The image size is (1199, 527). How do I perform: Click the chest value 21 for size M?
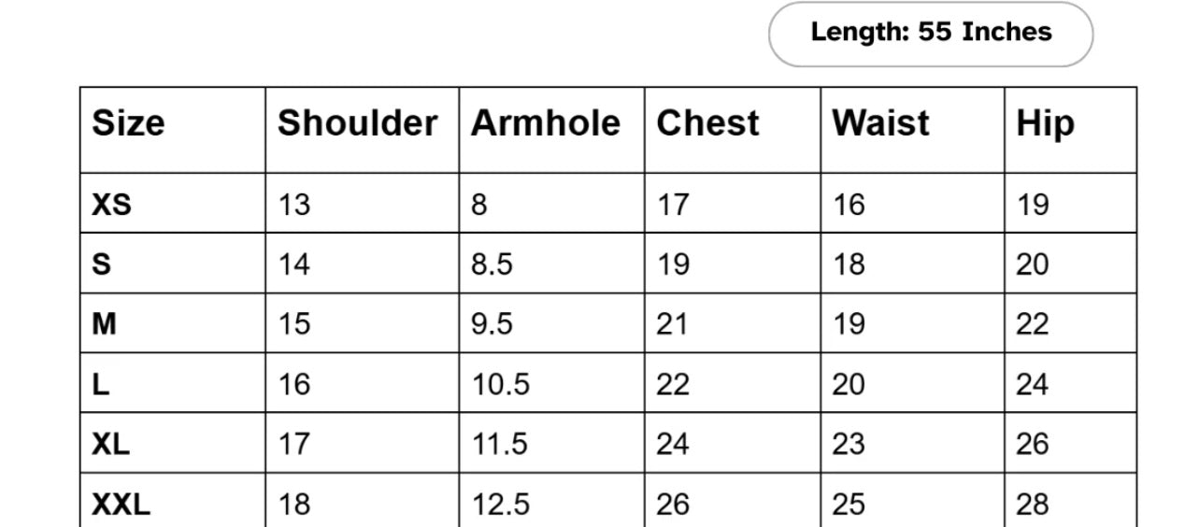pyautogui.click(x=672, y=324)
